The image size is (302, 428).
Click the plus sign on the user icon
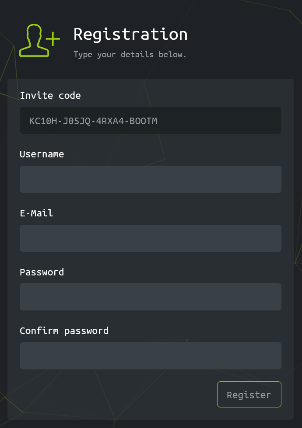pyautogui.click(x=53, y=39)
